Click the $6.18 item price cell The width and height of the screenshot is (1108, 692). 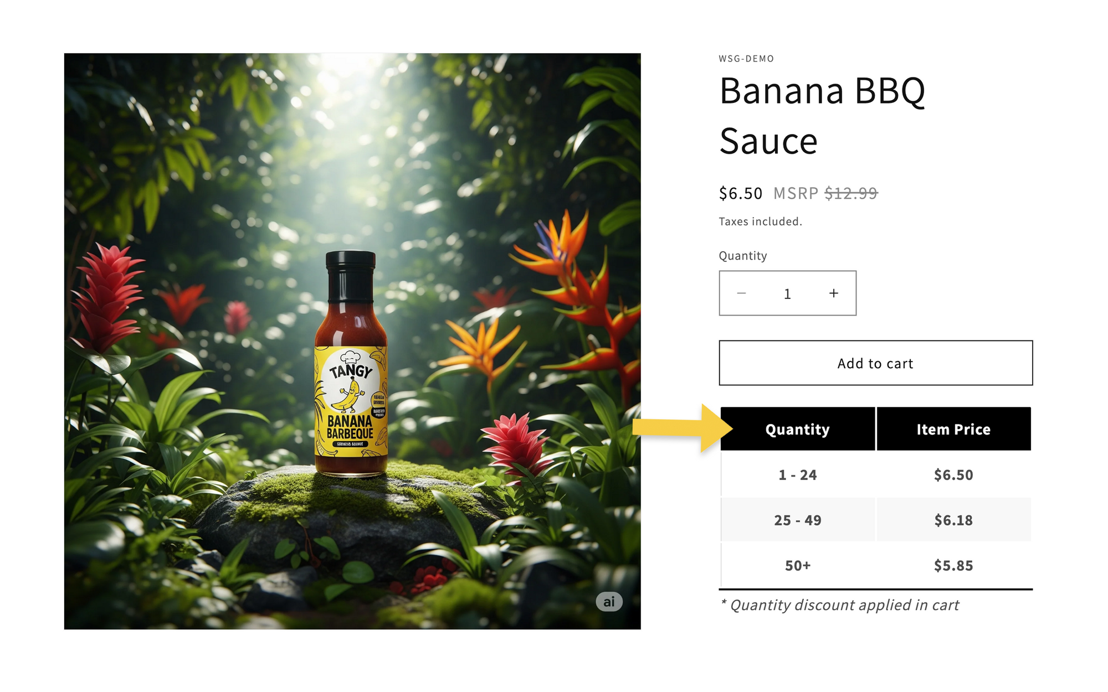point(953,520)
